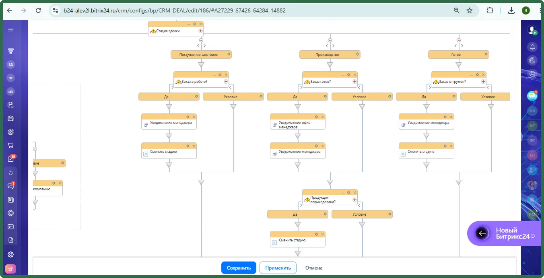Open settings of "Заказ готов?" block
Screen dimensions: 544x278
[x=348, y=74]
